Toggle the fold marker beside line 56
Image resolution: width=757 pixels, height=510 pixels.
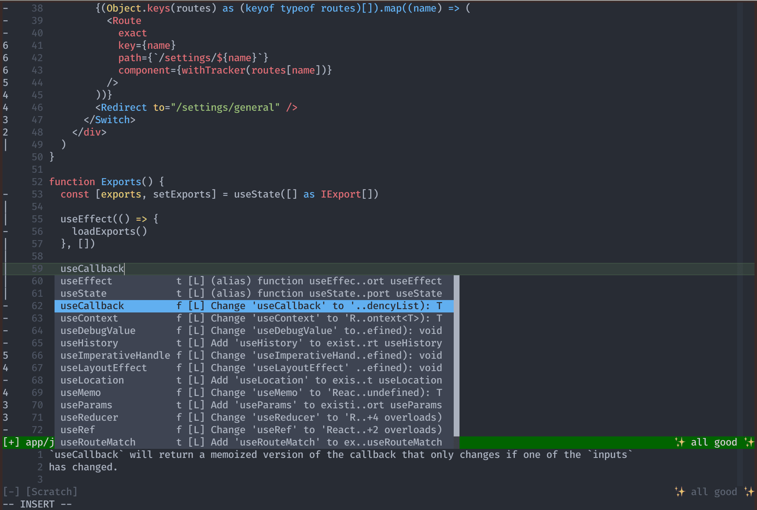coord(5,231)
